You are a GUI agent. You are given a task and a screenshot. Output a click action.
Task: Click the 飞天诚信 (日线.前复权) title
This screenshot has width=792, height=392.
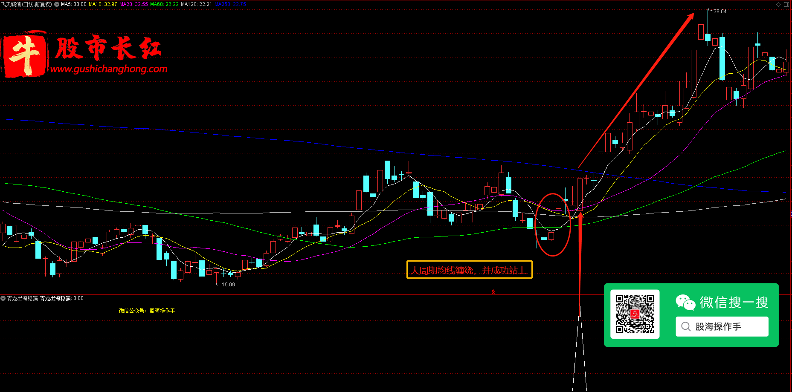(x=26, y=4)
